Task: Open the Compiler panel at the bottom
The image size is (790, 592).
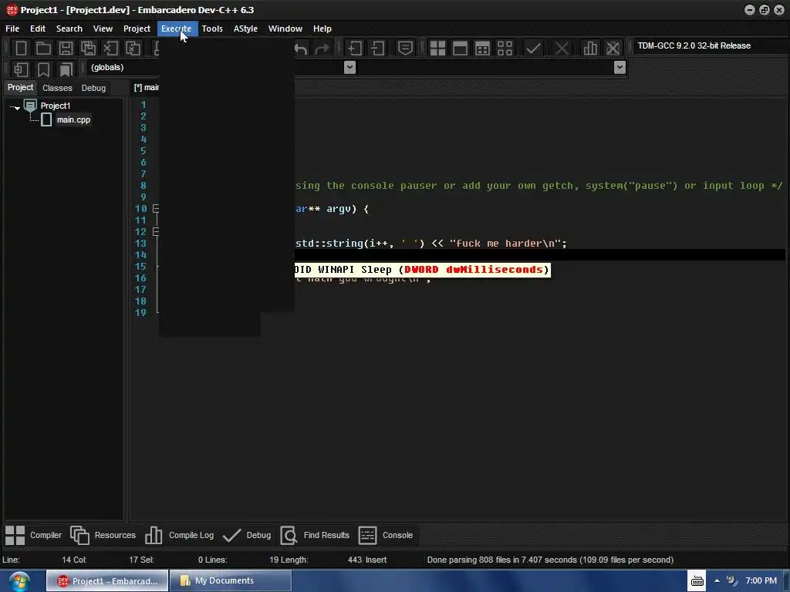Action: [x=33, y=535]
